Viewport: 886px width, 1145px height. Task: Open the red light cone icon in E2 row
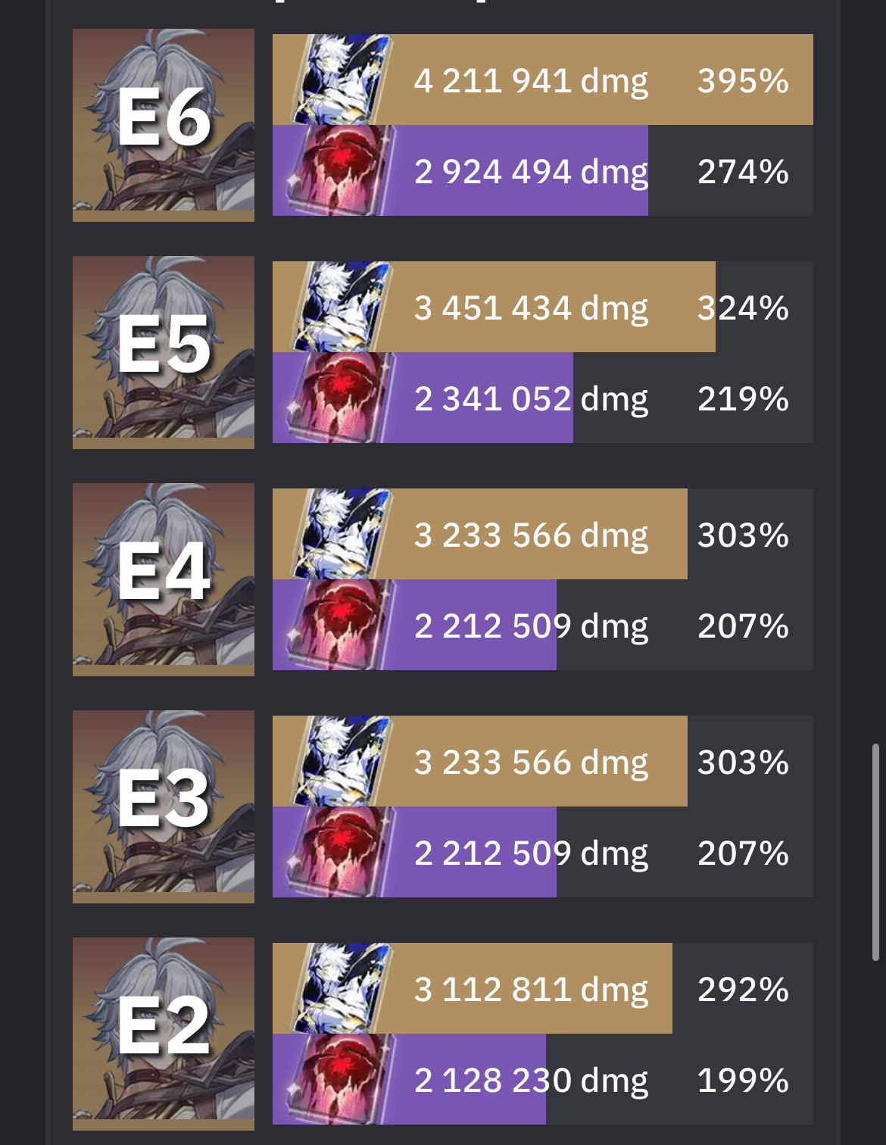[x=339, y=1079]
